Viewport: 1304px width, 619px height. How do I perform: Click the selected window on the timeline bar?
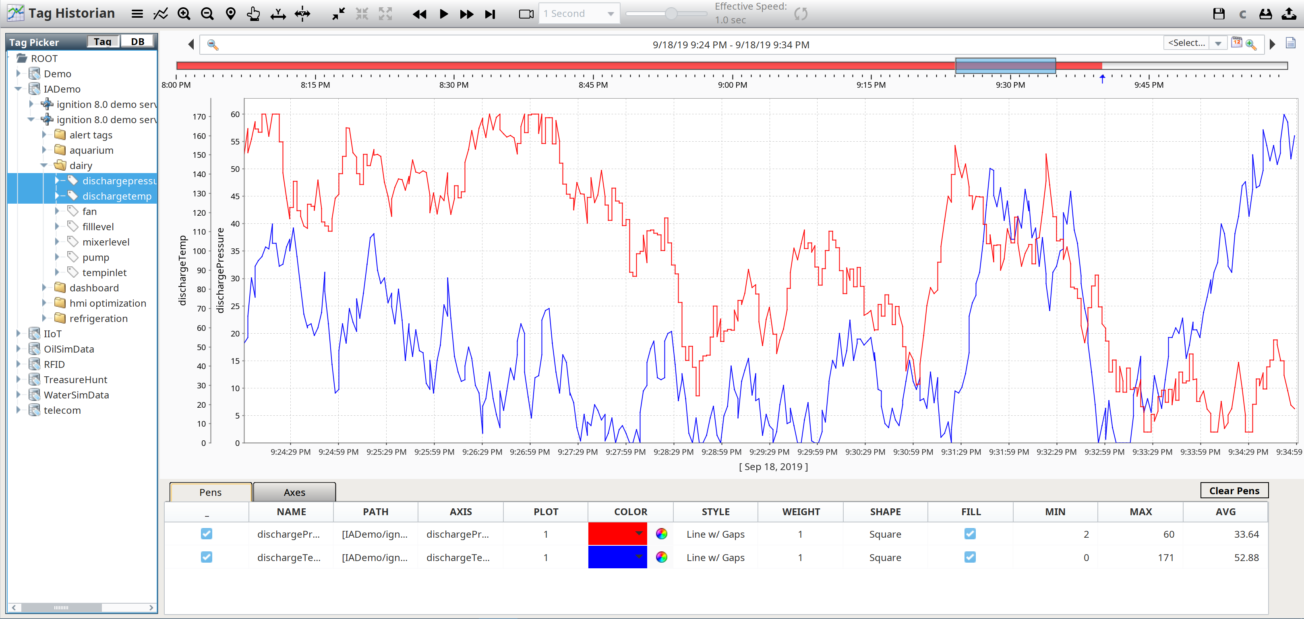[x=1005, y=66]
